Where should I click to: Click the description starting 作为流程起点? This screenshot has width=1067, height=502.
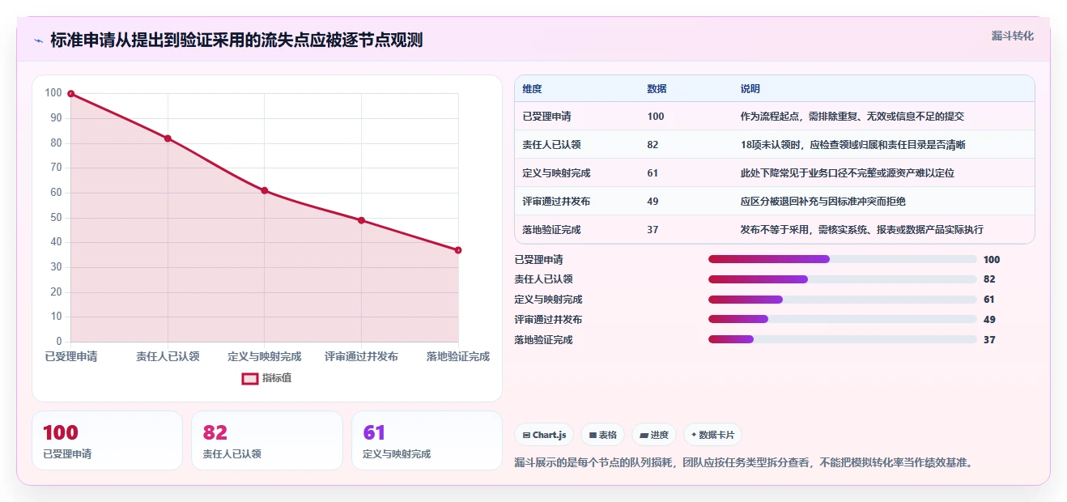852,117
